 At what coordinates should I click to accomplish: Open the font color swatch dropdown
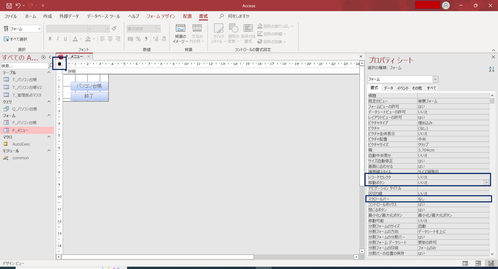(x=81, y=39)
